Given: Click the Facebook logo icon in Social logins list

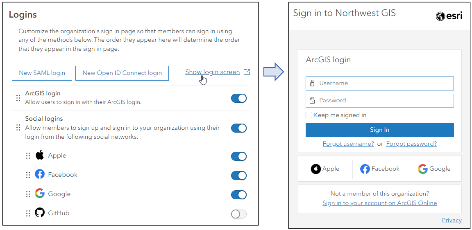Looking at the screenshot, I should click(39, 175).
